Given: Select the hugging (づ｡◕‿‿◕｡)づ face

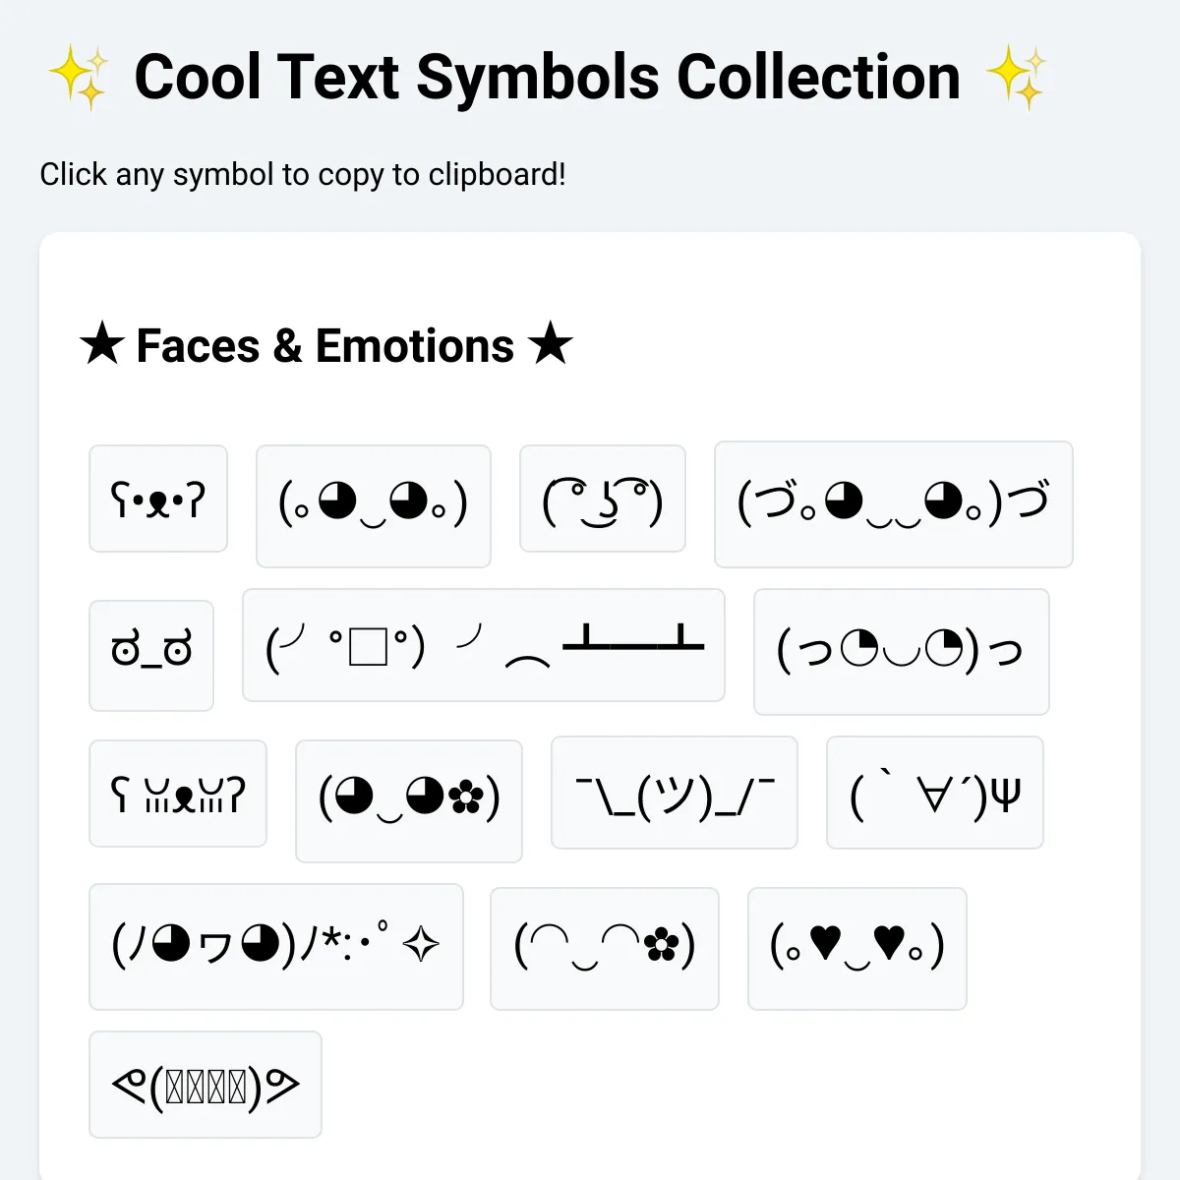Looking at the screenshot, I should point(894,504).
